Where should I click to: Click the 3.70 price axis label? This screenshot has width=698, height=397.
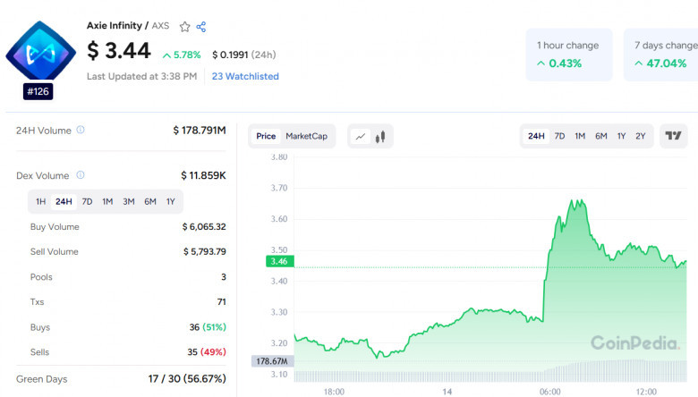click(x=279, y=188)
